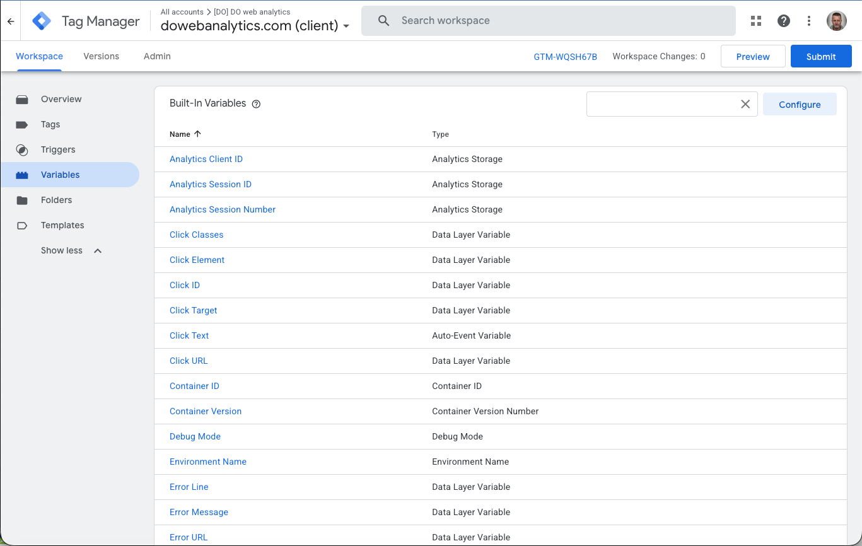Sort by Name column arrow
The height and width of the screenshot is (546, 862).
click(197, 134)
